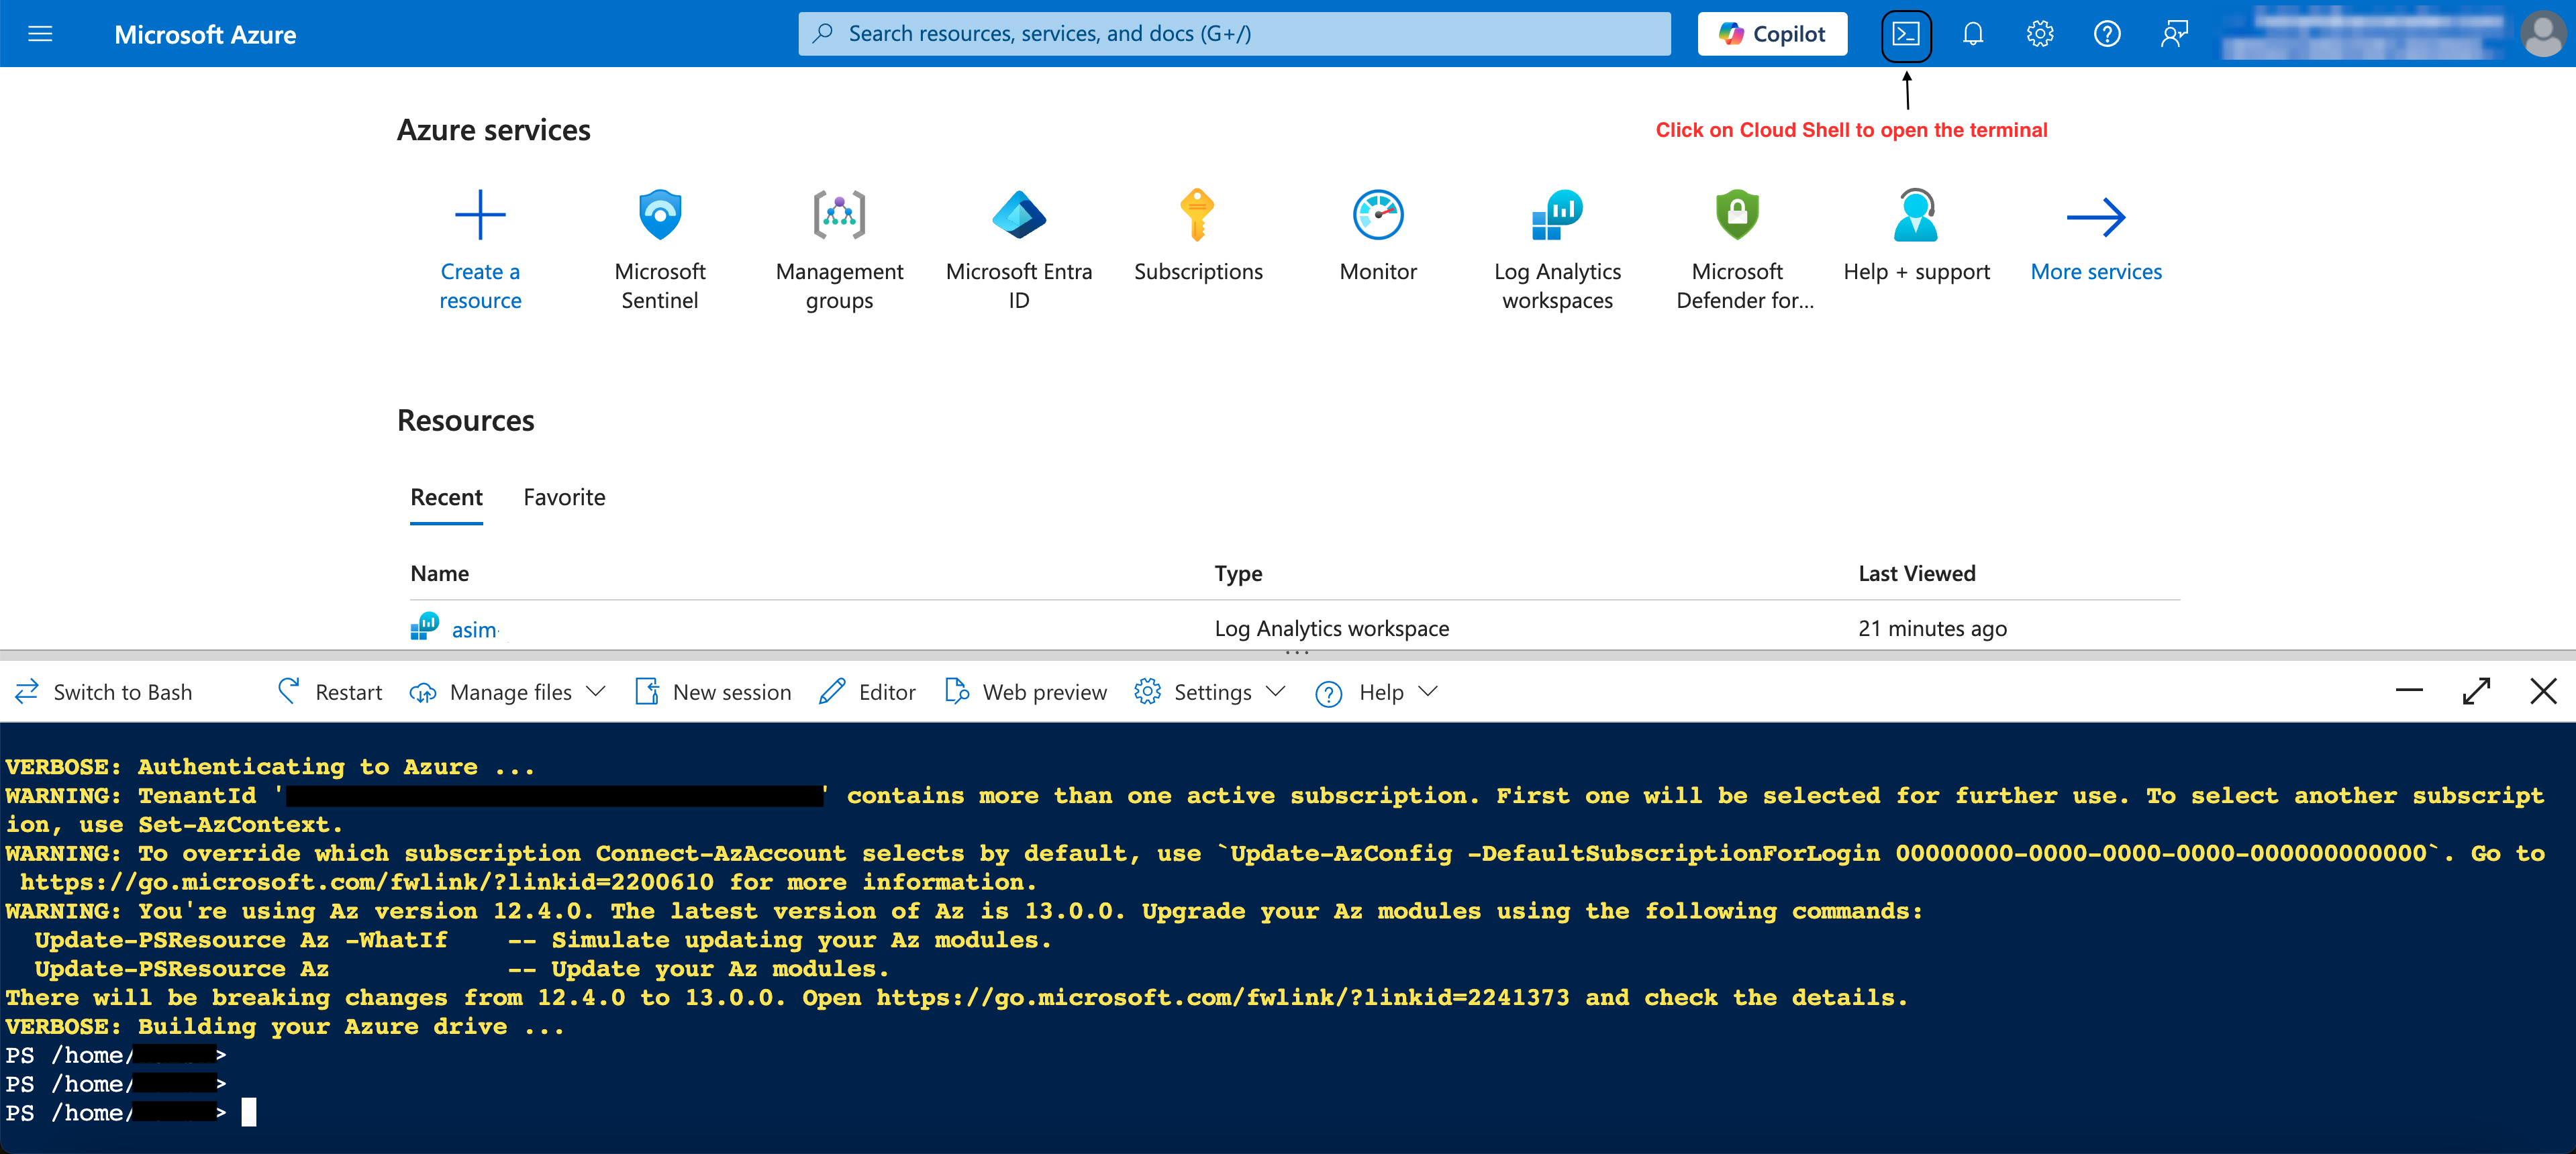The width and height of the screenshot is (2576, 1154).
Task: Open Microsoft Sentinel service icon
Action: (x=660, y=214)
